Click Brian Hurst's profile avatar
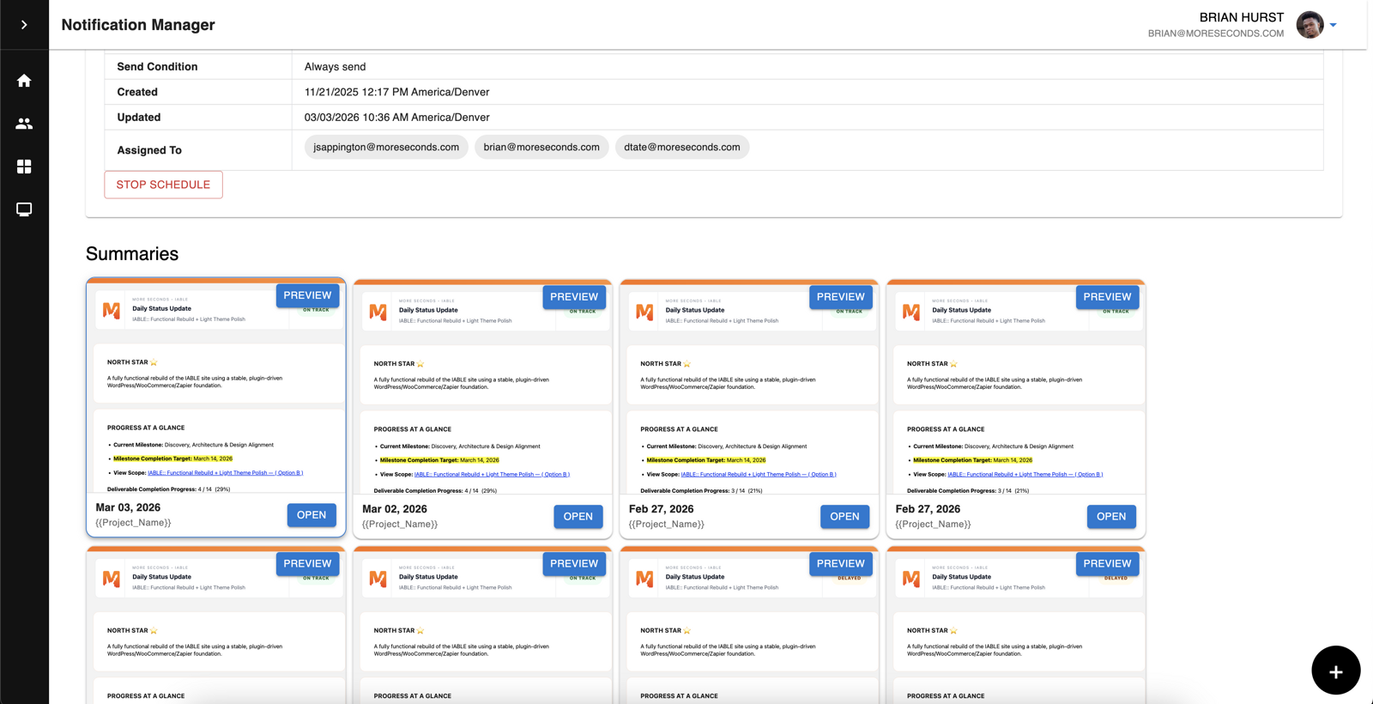Image resolution: width=1373 pixels, height=704 pixels. click(1309, 25)
